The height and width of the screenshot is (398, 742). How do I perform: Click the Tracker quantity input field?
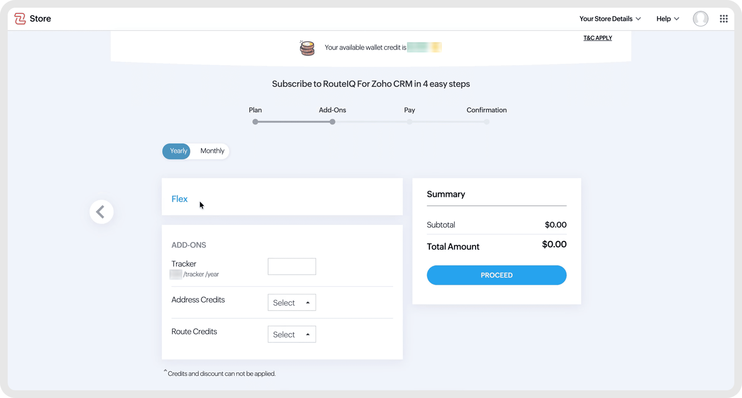click(x=291, y=266)
